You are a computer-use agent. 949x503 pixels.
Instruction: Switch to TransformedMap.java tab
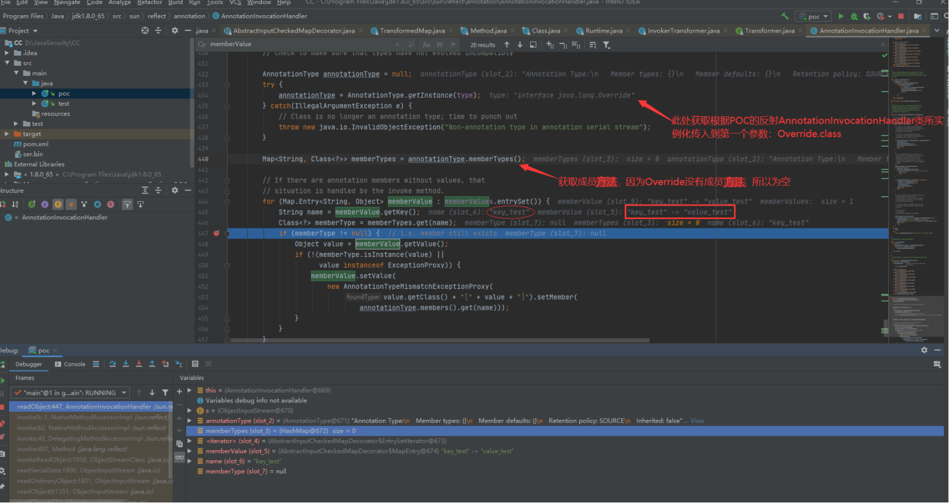[412, 31]
